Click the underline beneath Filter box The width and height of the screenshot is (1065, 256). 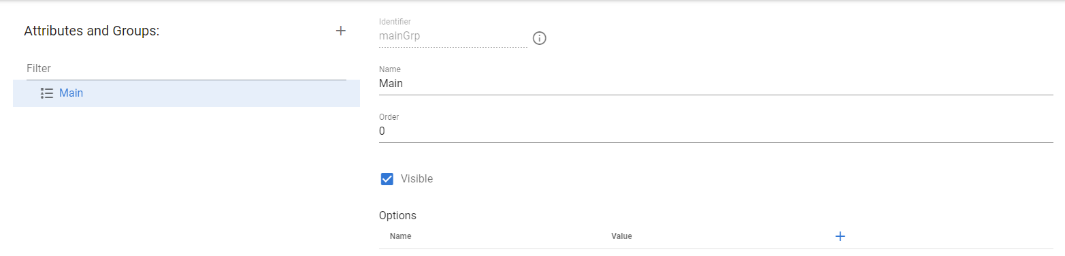(x=186, y=80)
